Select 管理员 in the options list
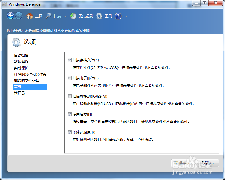 19,93
